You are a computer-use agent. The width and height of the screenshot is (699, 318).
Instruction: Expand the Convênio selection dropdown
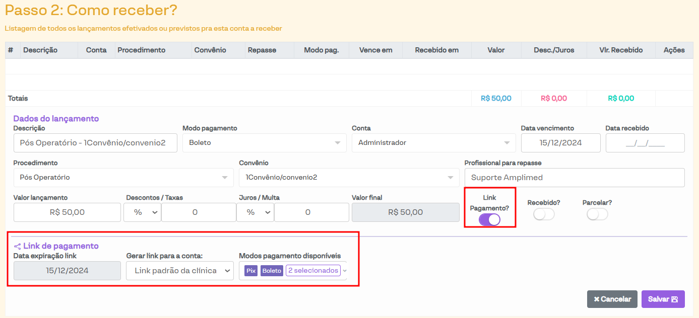point(349,178)
